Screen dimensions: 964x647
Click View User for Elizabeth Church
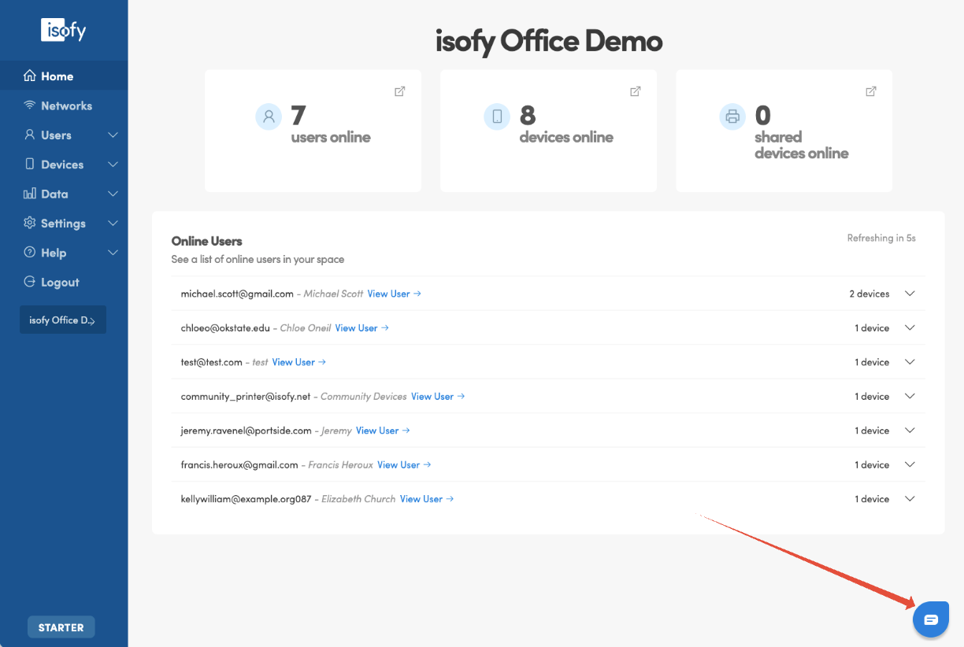click(x=427, y=499)
